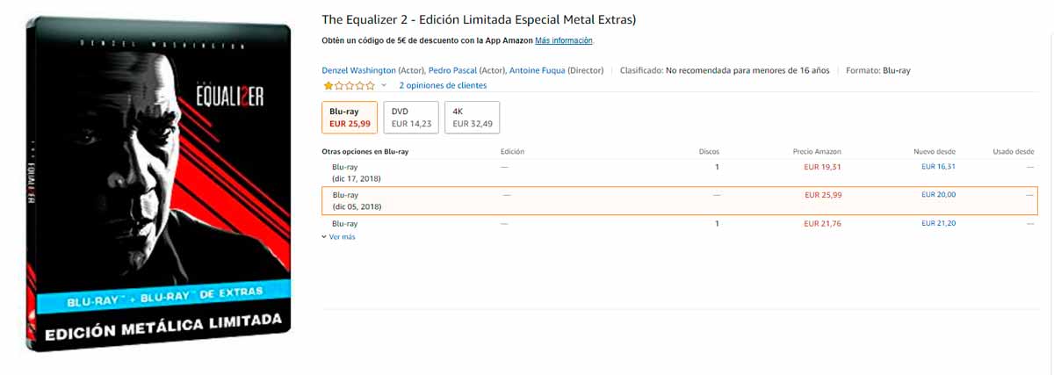Select the Blu-ray EUR 25,99 format
This screenshot has width=1054, height=375.
coord(350,118)
